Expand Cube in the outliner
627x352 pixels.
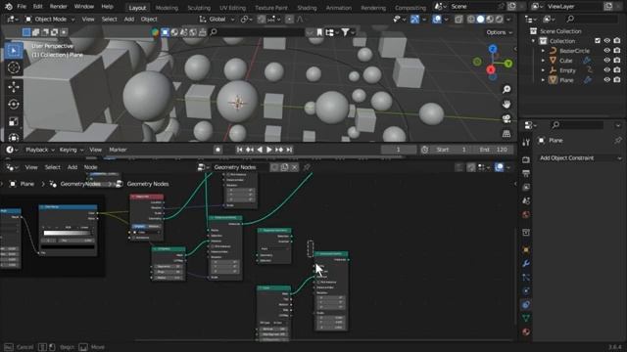click(x=543, y=61)
